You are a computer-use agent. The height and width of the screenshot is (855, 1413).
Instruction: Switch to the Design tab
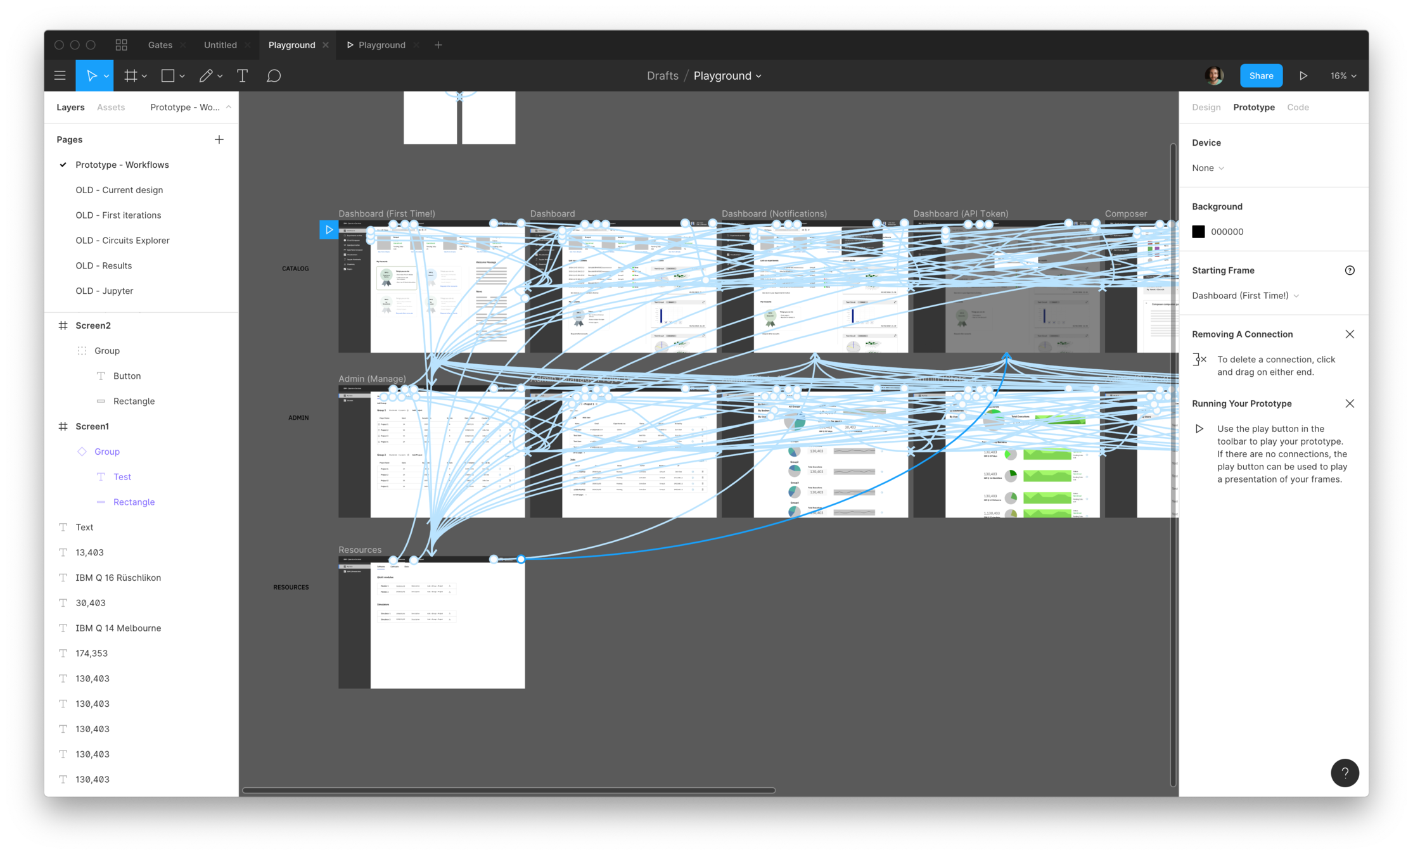pyautogui.click(x=1206, y=107)
